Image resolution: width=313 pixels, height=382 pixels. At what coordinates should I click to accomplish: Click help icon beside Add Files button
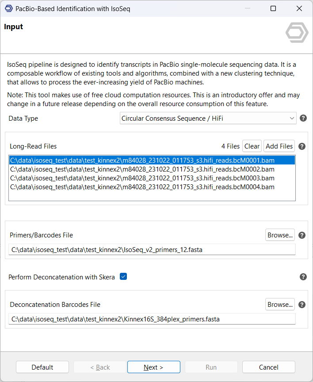click(x=302, y=146)
